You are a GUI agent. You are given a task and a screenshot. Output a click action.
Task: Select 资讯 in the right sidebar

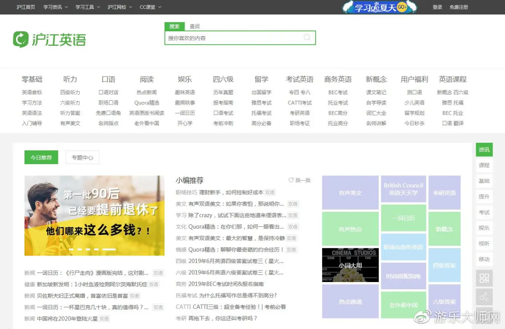point(484,150)
